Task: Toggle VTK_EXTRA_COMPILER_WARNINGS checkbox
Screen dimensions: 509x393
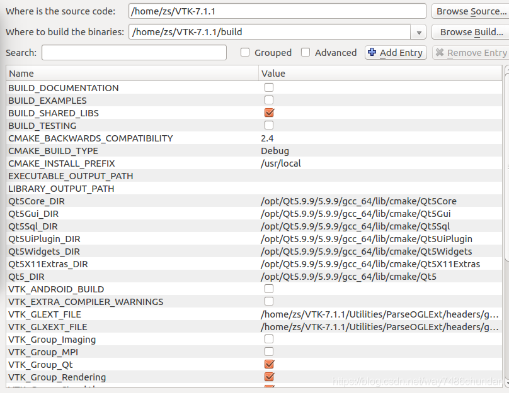Action: 269,301
